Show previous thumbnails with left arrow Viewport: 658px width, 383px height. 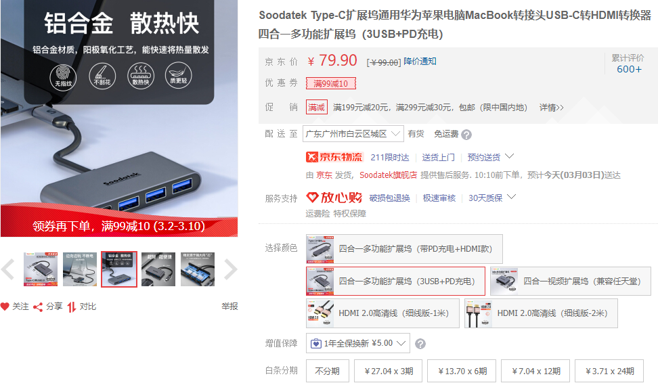point(8,269)
